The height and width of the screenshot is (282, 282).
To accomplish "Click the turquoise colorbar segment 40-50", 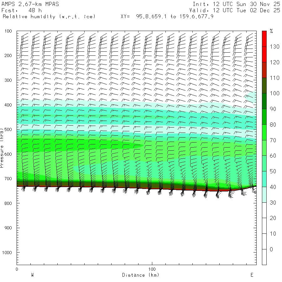I will coord(264,179).
